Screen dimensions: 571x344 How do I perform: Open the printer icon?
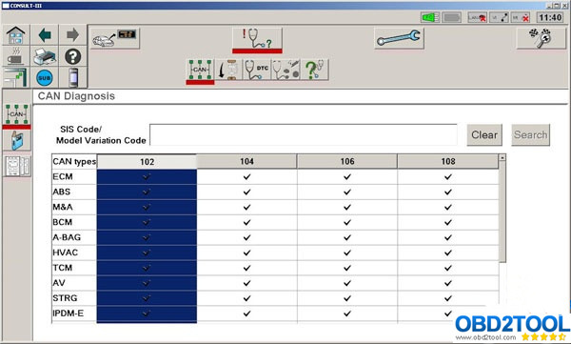tap(45, 56)
